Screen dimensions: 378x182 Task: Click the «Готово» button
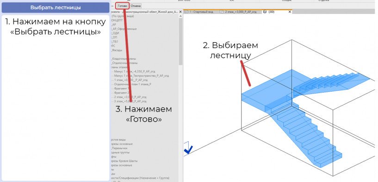pyautogui.click(x=123, y=6)
